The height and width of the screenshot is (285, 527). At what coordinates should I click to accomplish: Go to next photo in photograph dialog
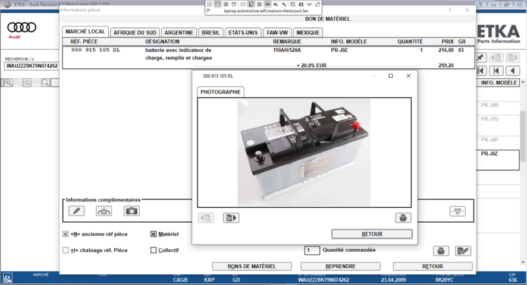point(231,218)
